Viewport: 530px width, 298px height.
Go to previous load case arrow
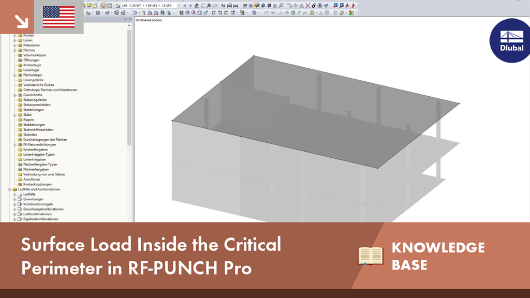(x=185, y=5)
